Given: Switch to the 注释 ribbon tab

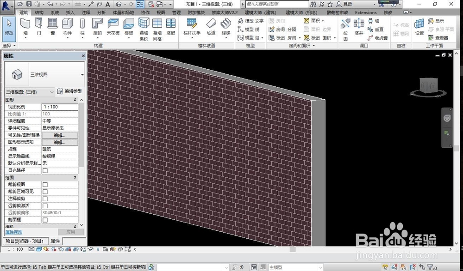Looking at the screenshot, I should click(86, 12).
